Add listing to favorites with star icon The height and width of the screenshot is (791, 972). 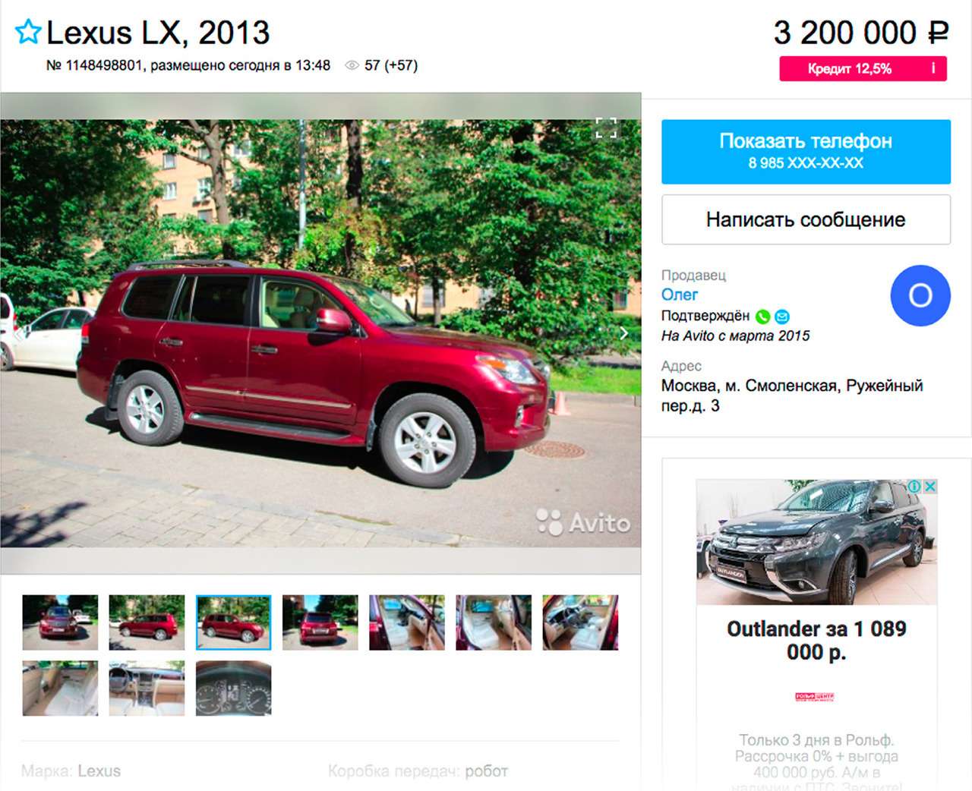pyautogui.click(x=28, y=33)
